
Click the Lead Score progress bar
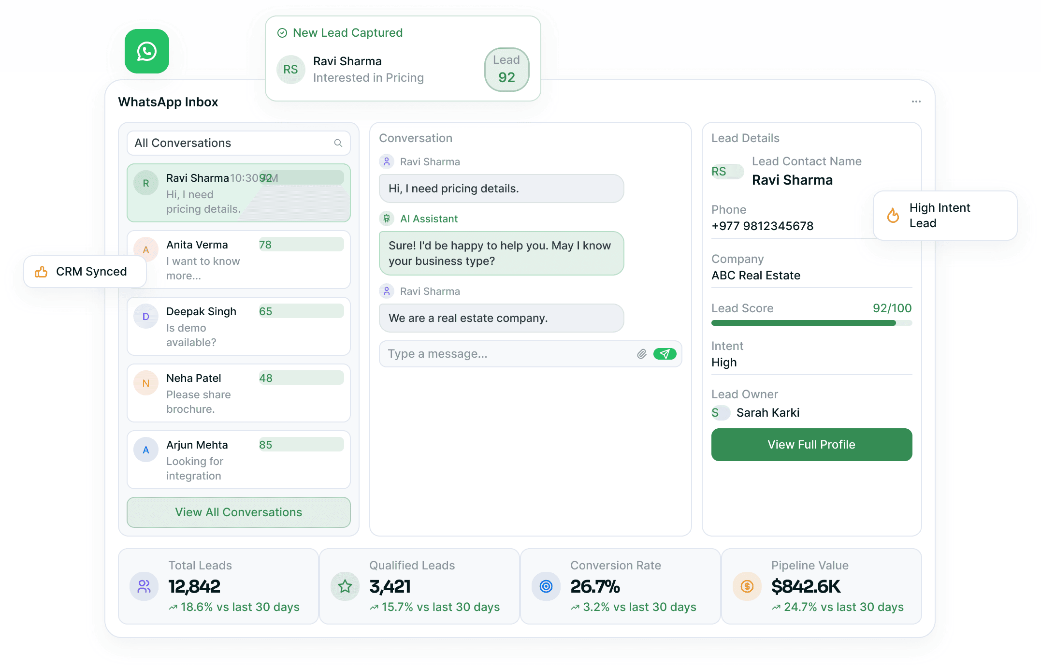click(x=812, y=323)
